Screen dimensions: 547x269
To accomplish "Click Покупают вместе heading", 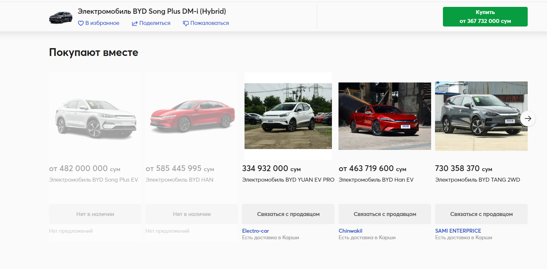I will pyautogui.click(x=94, y=52).
